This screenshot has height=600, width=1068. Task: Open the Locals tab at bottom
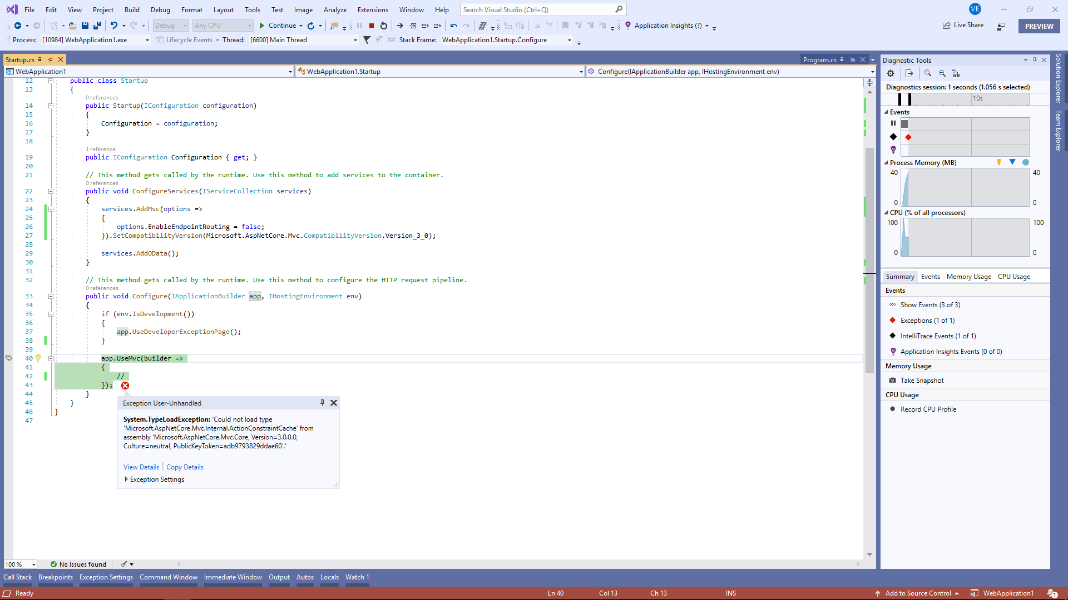pyautogui.click(x=329, y=577)
